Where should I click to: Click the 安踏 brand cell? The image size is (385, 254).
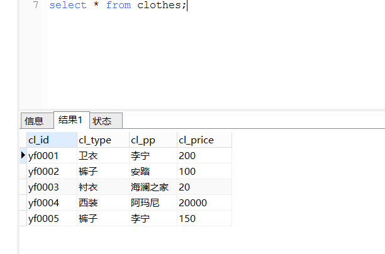tap(153, 171)
